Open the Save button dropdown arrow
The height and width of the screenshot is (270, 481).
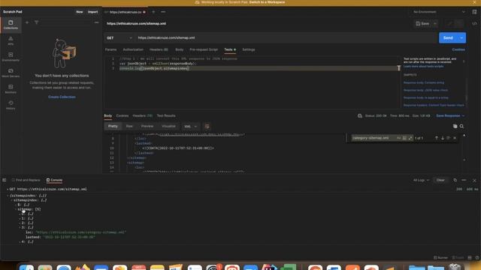point(435,23)
